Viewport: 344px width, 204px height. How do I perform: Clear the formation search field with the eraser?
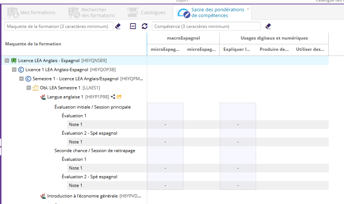(x=118, y=26)
